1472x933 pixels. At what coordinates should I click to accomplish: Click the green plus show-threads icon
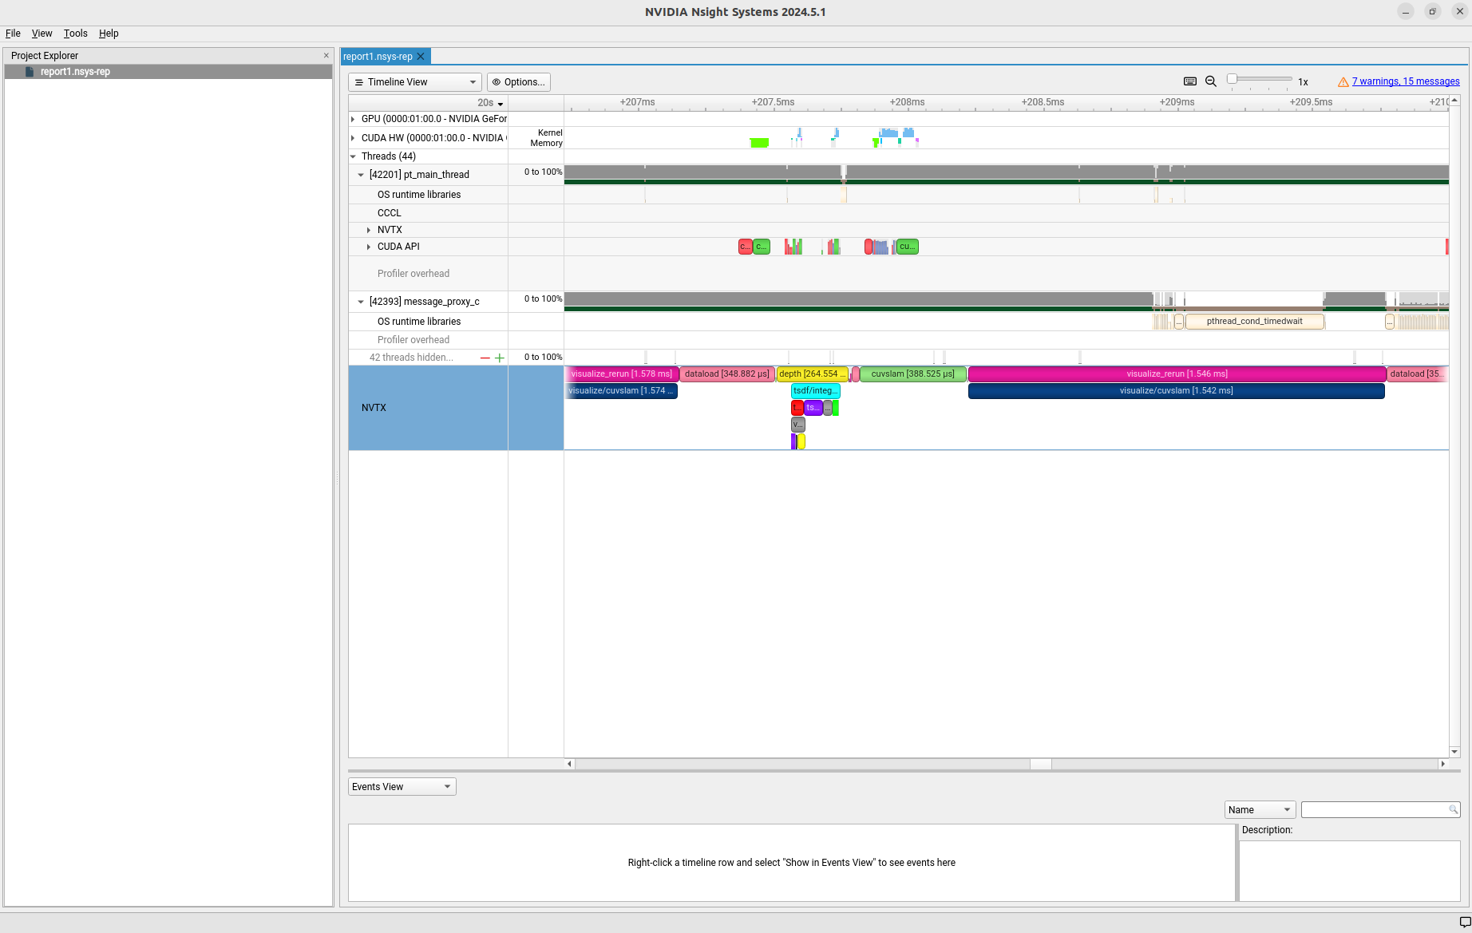pos(500,358)
